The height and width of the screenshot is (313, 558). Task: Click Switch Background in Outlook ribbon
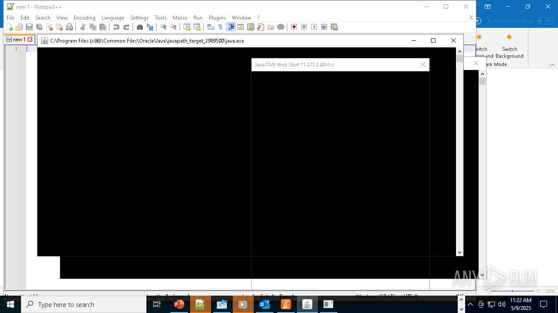pos(509,47)
